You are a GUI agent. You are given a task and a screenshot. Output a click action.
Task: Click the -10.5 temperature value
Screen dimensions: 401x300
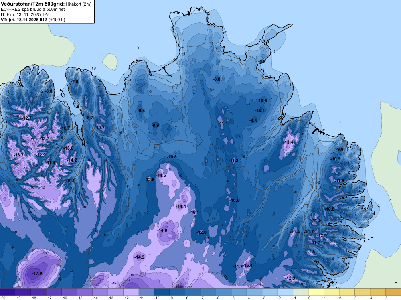(262, 101)
